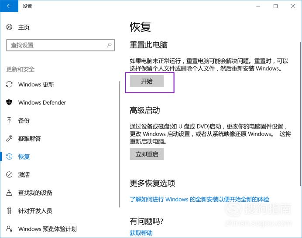Screen dimensions: 302x238
Task: Click the 恢复 page title
Action: click(x=140, y=27)
